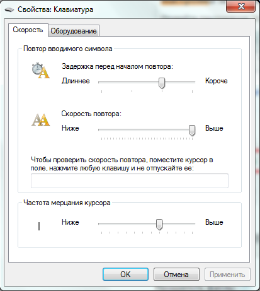
Task: Click blink rate track near Ниже end
Action: pyautogui.click(x=103, y=223)
